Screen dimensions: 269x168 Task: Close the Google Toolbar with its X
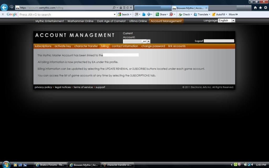point(3,14)
